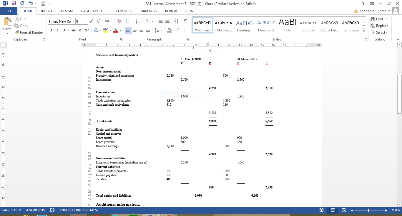The width and height of the screenshot is (402, 216).
Task: Click the Center alignment icon
Action: click(x=135, y=30)
